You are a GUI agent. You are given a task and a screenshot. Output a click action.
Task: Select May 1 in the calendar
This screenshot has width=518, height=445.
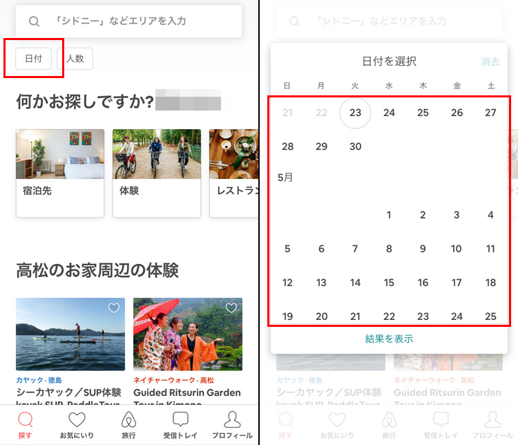pyautogui.click(x=389, y=215)
